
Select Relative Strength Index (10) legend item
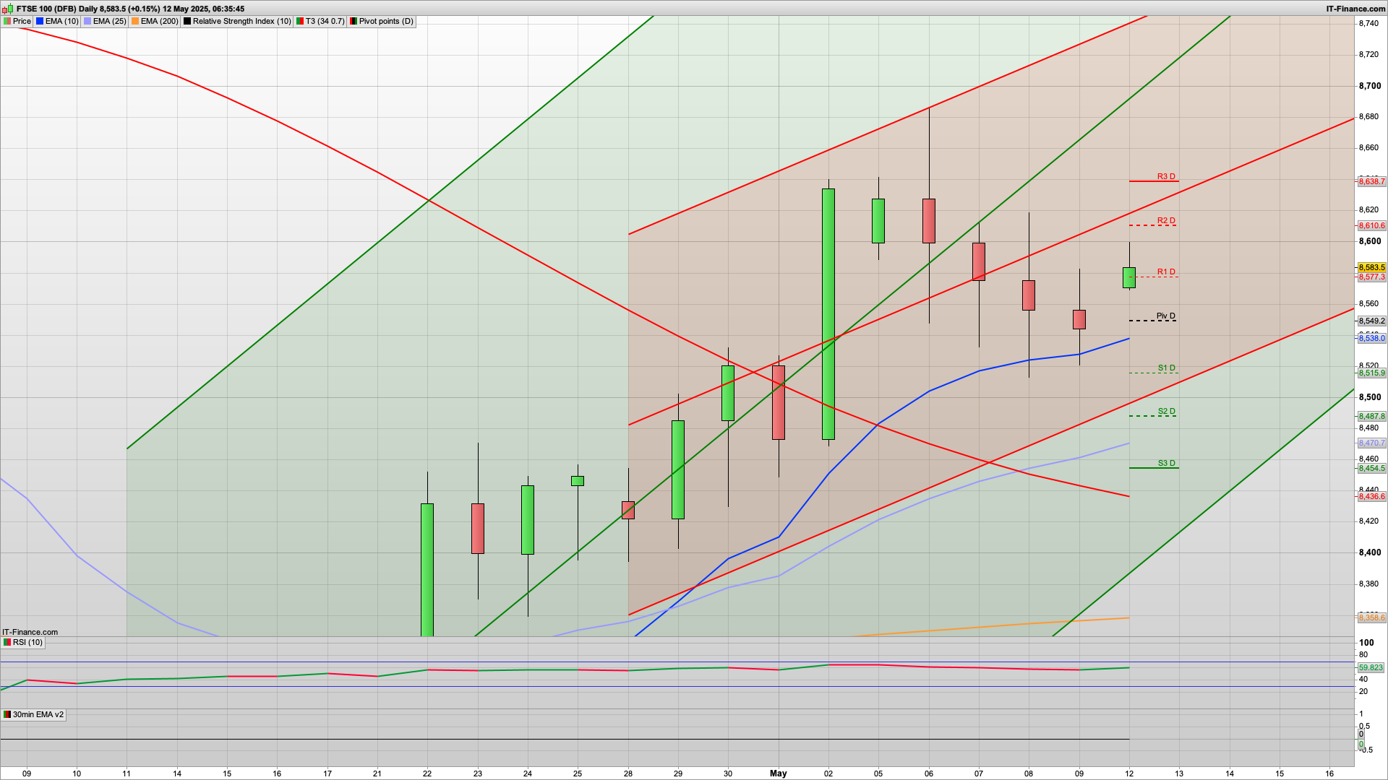pos(236,21)
